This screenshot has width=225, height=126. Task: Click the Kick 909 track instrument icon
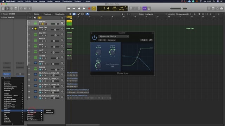click(x=35, y=23)
